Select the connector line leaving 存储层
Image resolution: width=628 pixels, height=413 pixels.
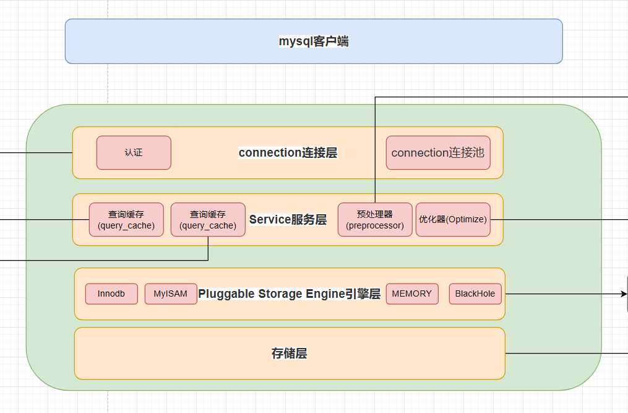tap(563, 354)
